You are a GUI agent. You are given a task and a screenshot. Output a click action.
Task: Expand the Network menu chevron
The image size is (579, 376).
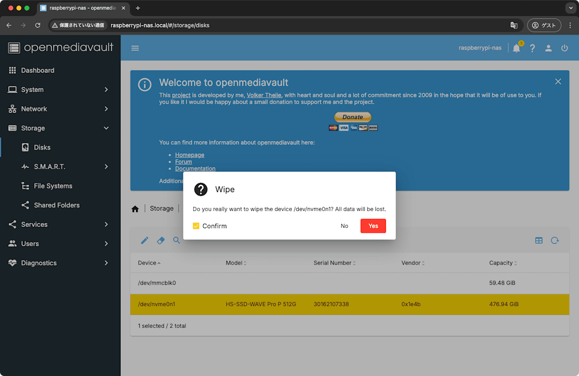click(106, 109)
